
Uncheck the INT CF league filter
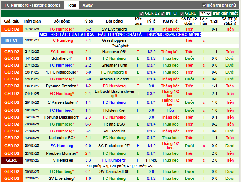[163, 14]
